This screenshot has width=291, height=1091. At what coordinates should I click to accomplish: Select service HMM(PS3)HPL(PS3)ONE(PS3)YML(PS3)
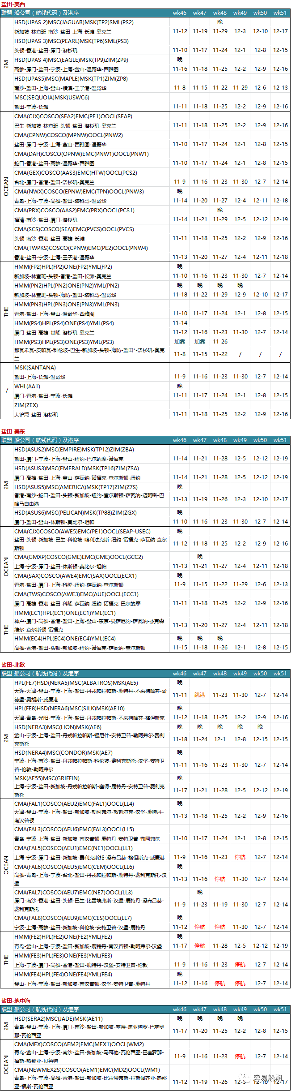(x=64, y=342)
